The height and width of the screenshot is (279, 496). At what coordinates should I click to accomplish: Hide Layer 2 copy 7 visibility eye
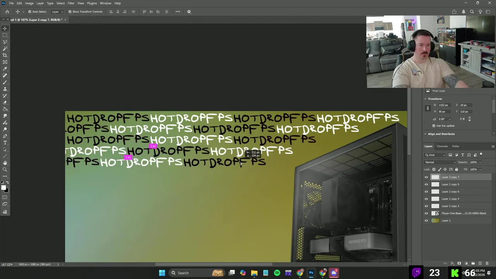pyautogui.click(x=426, y=177)
